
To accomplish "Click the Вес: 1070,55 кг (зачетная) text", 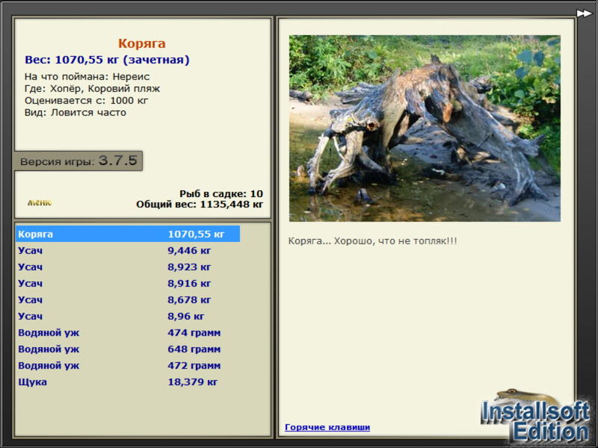I will (x=107, y=60).
